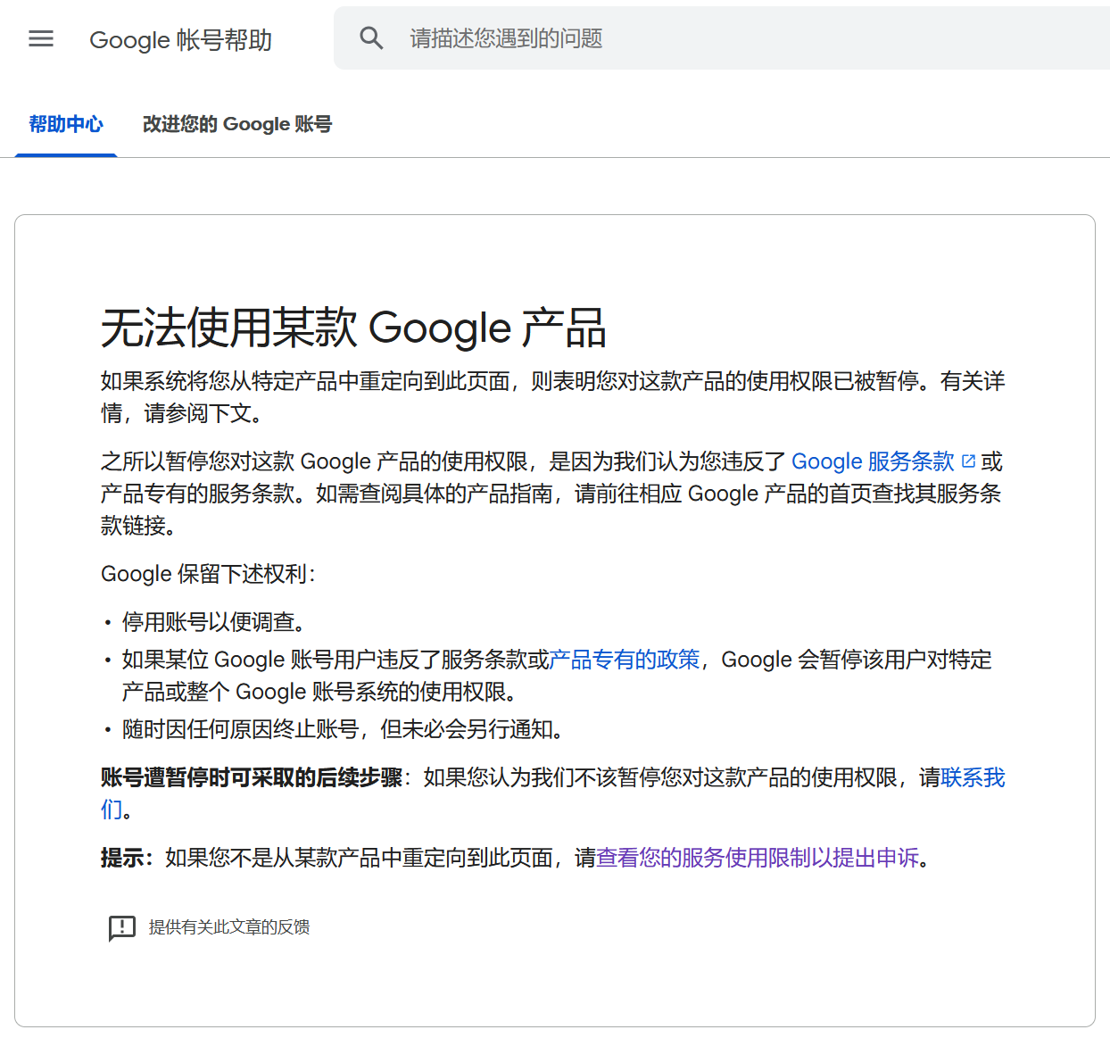Open the hamburger main menu
This screenshot has width=1110, height=1038.
tap(41, 38)
